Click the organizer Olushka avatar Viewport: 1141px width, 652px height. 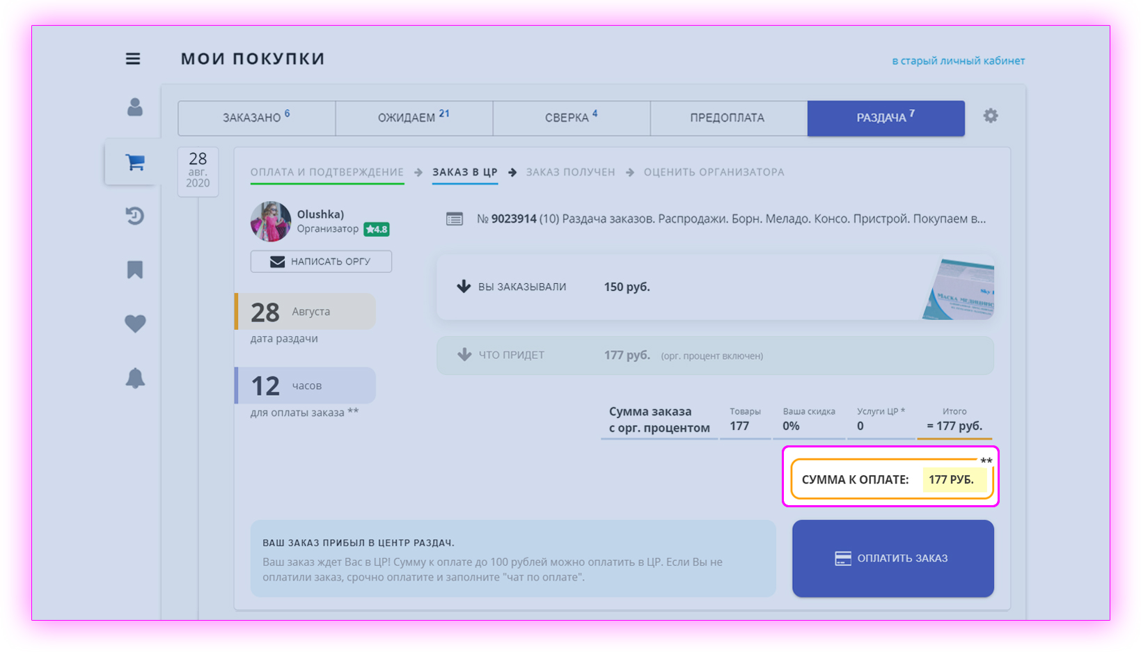click(x=271, y=221)
